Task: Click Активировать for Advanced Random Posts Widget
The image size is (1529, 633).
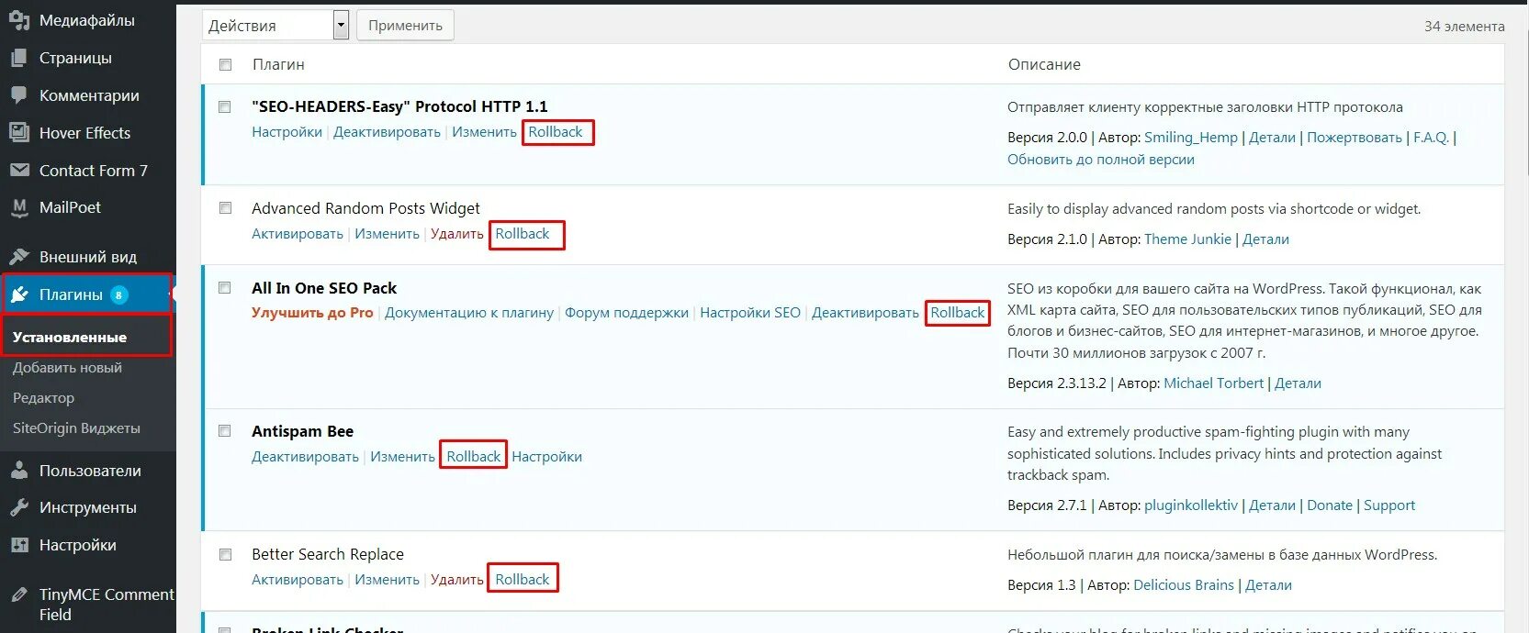Action: click(298, 234)
